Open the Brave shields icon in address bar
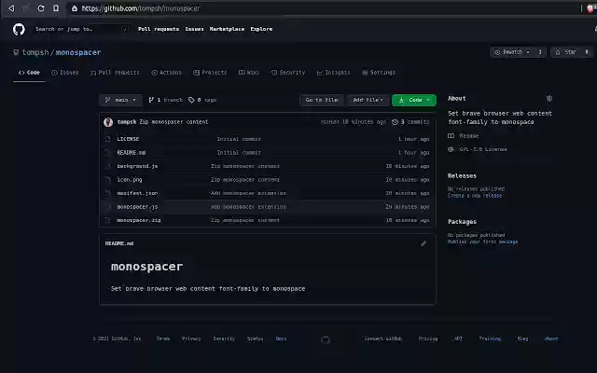Viewport: 597px width, 373px height. point(590,8)
